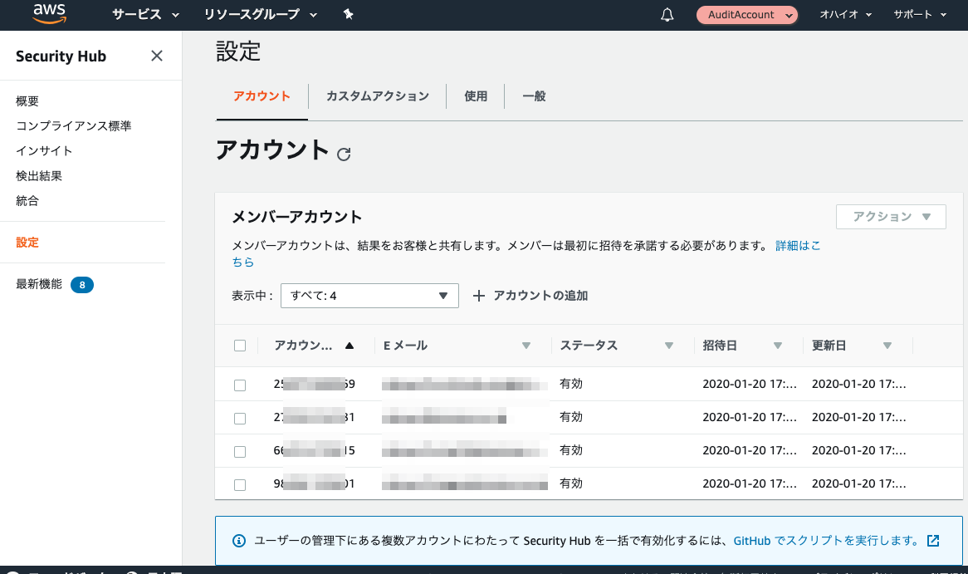Open コンプライアンス標準 in the sidebar
The width and height of the screenshot is (968, 574).
[73, 126]
